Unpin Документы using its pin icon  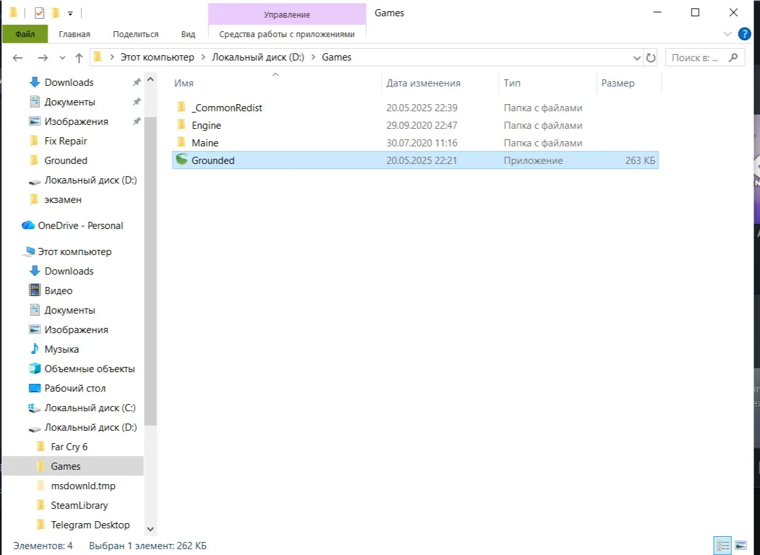(x=137, y=102)
